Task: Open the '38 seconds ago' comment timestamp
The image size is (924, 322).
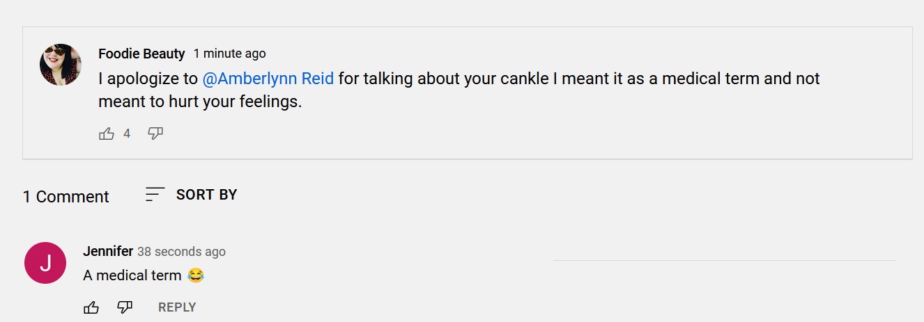Action: coord(181,252)
